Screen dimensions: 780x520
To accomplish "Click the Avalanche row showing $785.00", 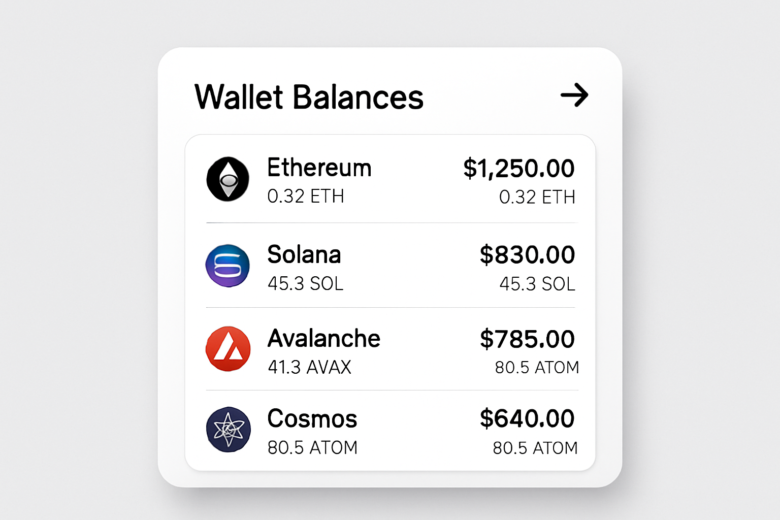I will coord(390,349).
